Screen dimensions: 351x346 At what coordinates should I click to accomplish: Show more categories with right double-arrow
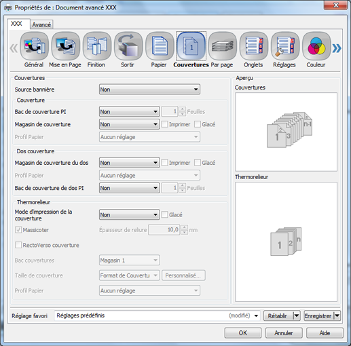click(337, 48)
